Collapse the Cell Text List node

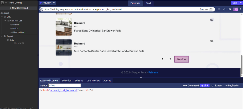5,21
